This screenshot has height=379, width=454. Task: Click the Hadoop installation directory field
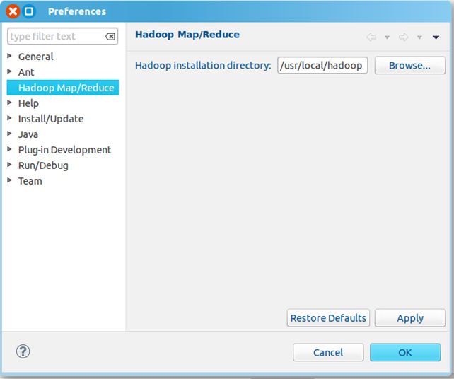322,66
